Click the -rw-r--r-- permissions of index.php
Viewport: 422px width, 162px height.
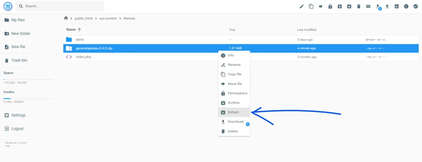(x=375, y=57)
